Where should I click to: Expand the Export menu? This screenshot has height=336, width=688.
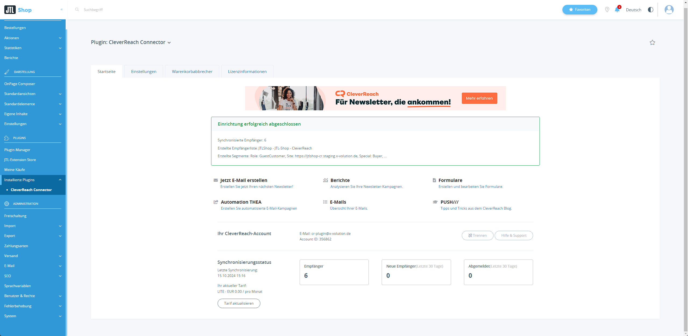33,236
